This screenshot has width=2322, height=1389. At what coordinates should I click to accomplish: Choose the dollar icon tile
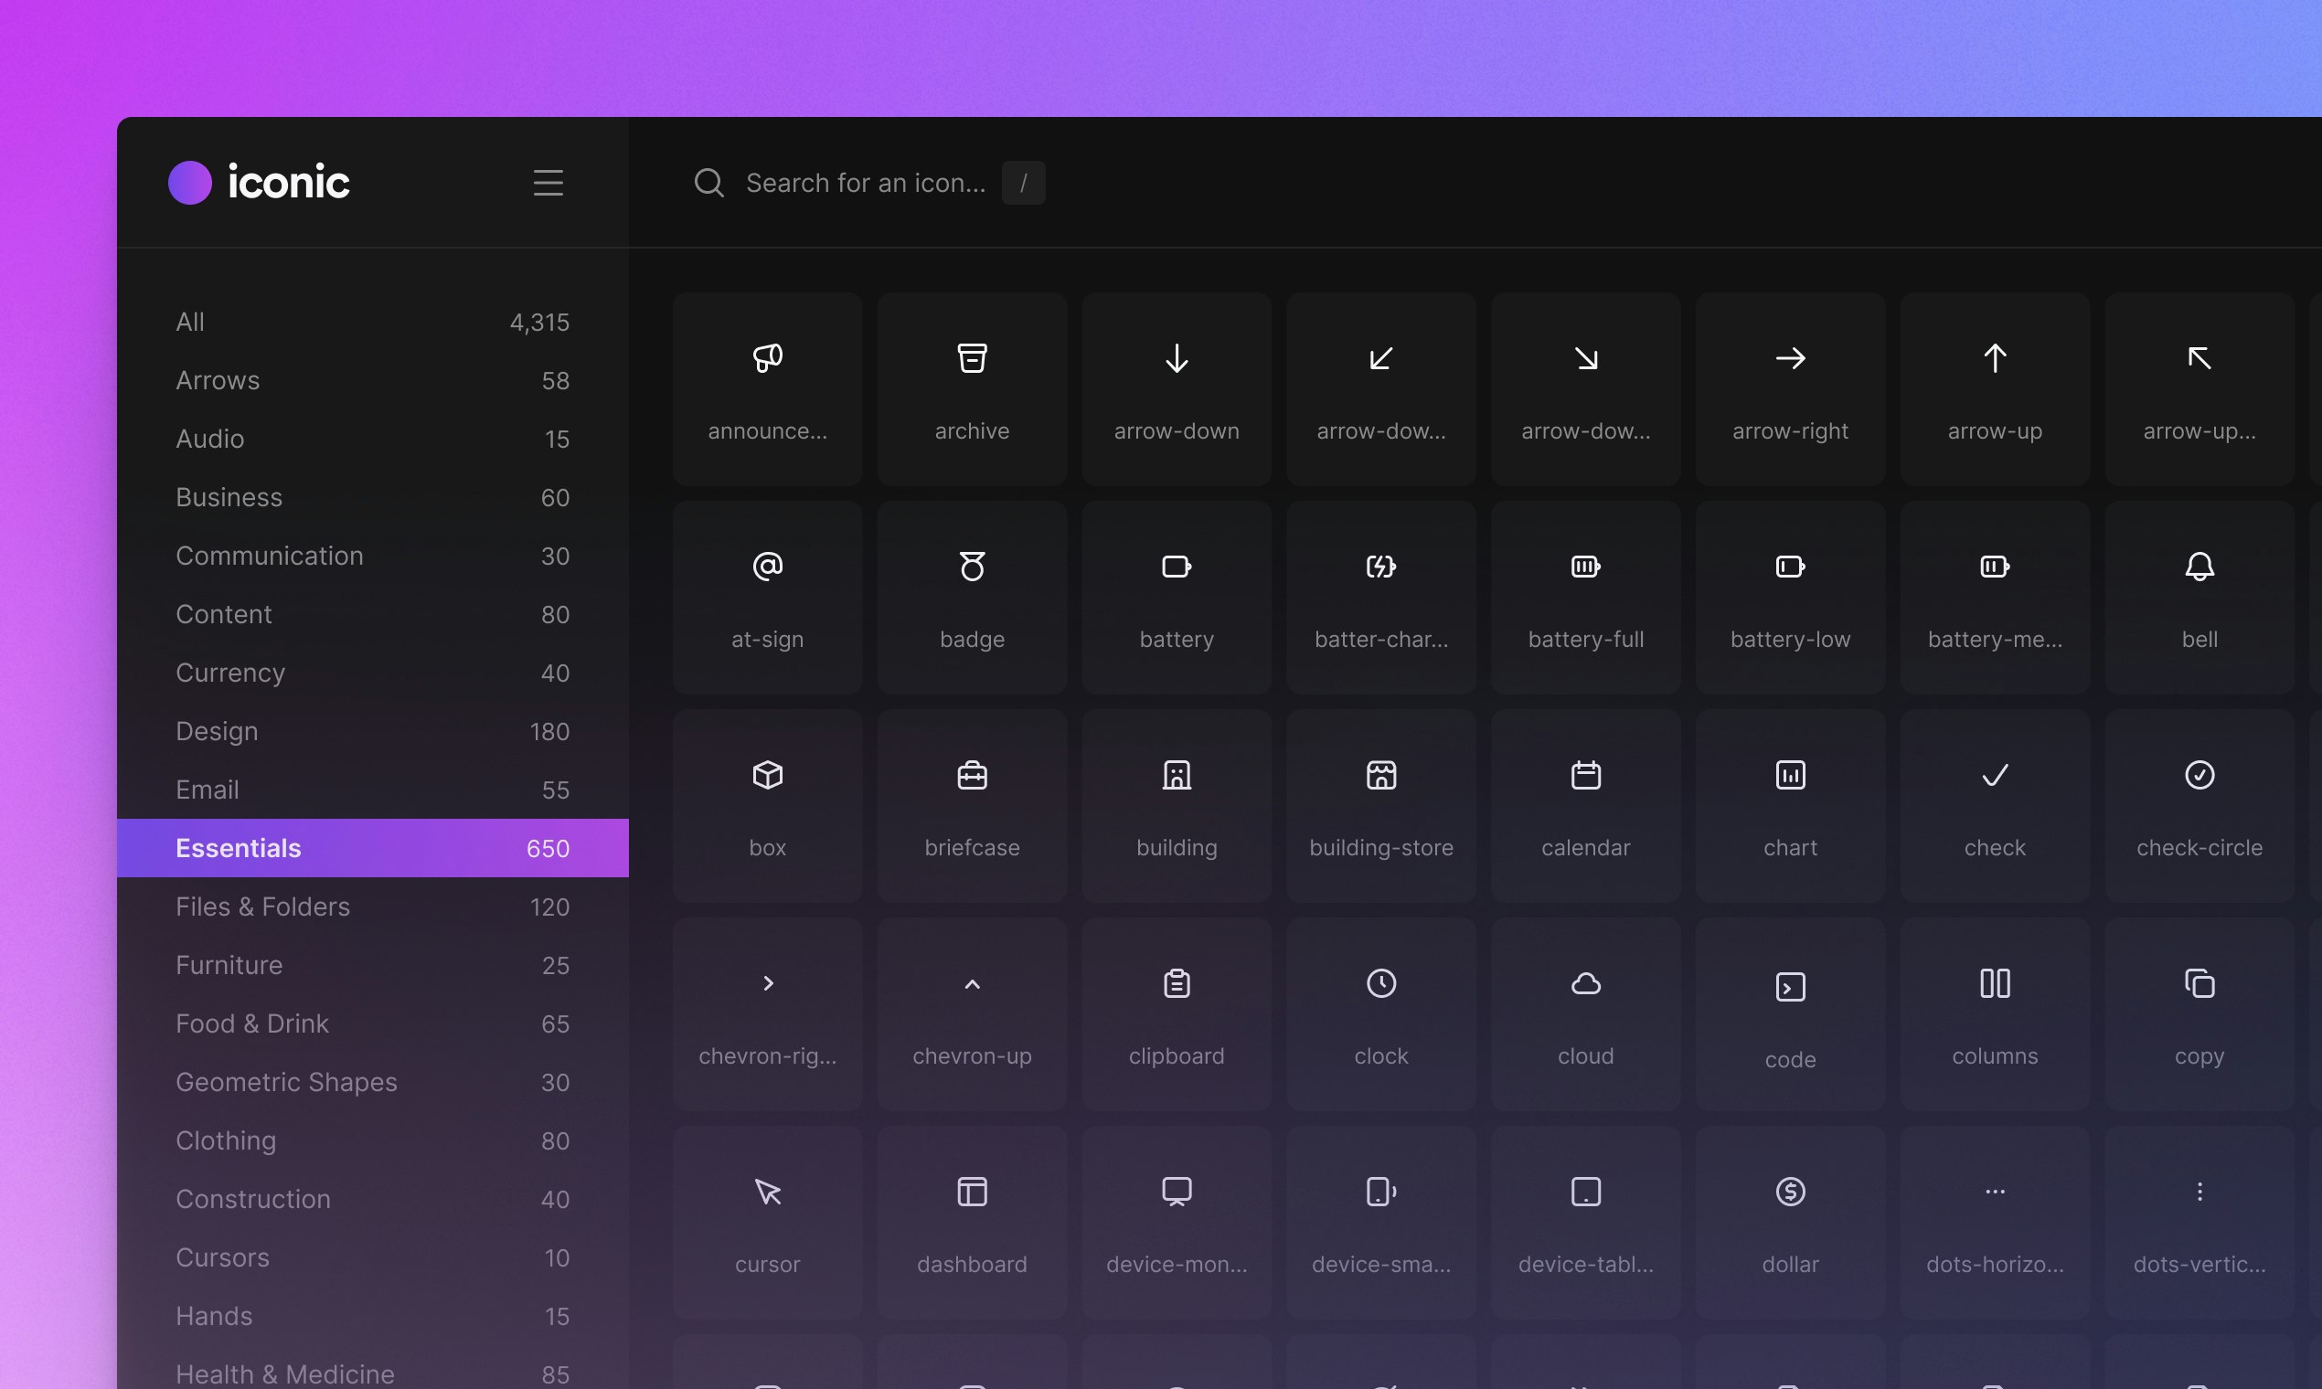coord(1789,1223)
